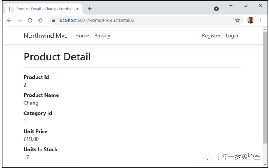Screen dimensions: 269x168
Task: Select the Product Detail - Chang tab
Action: (x=44, y=9)
